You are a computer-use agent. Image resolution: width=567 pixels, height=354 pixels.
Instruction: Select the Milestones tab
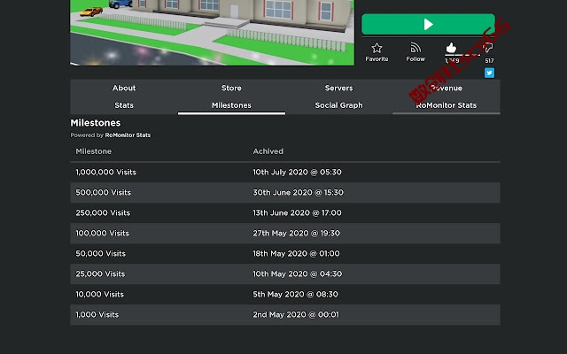pos(231,105)
